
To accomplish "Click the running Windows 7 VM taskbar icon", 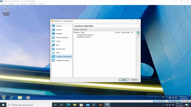I will 107,105.
